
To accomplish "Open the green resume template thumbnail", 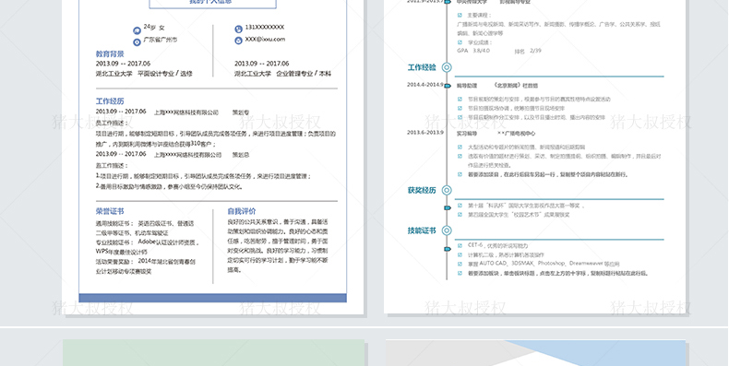I will (213, 353).
